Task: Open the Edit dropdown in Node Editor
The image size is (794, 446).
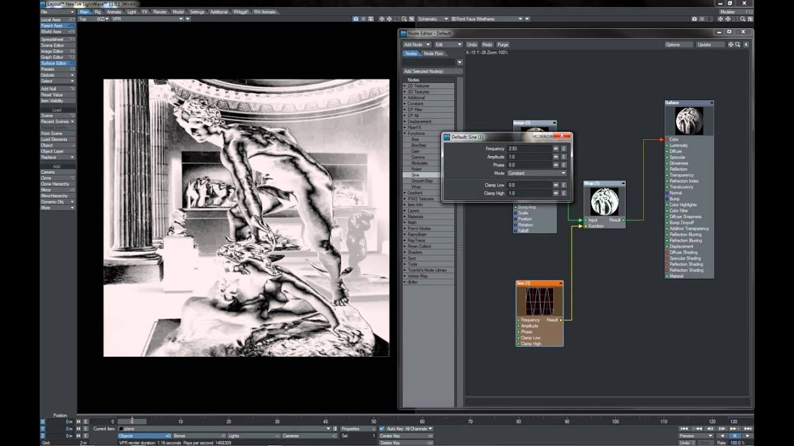Action: [x=448, y=45]
